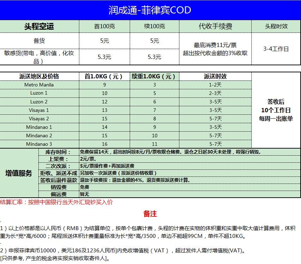Image resolution: width=301 pixels, height=264 pixels.
Task: Click Mindanao 1 first-kg price 14
Action: point(104,127)
